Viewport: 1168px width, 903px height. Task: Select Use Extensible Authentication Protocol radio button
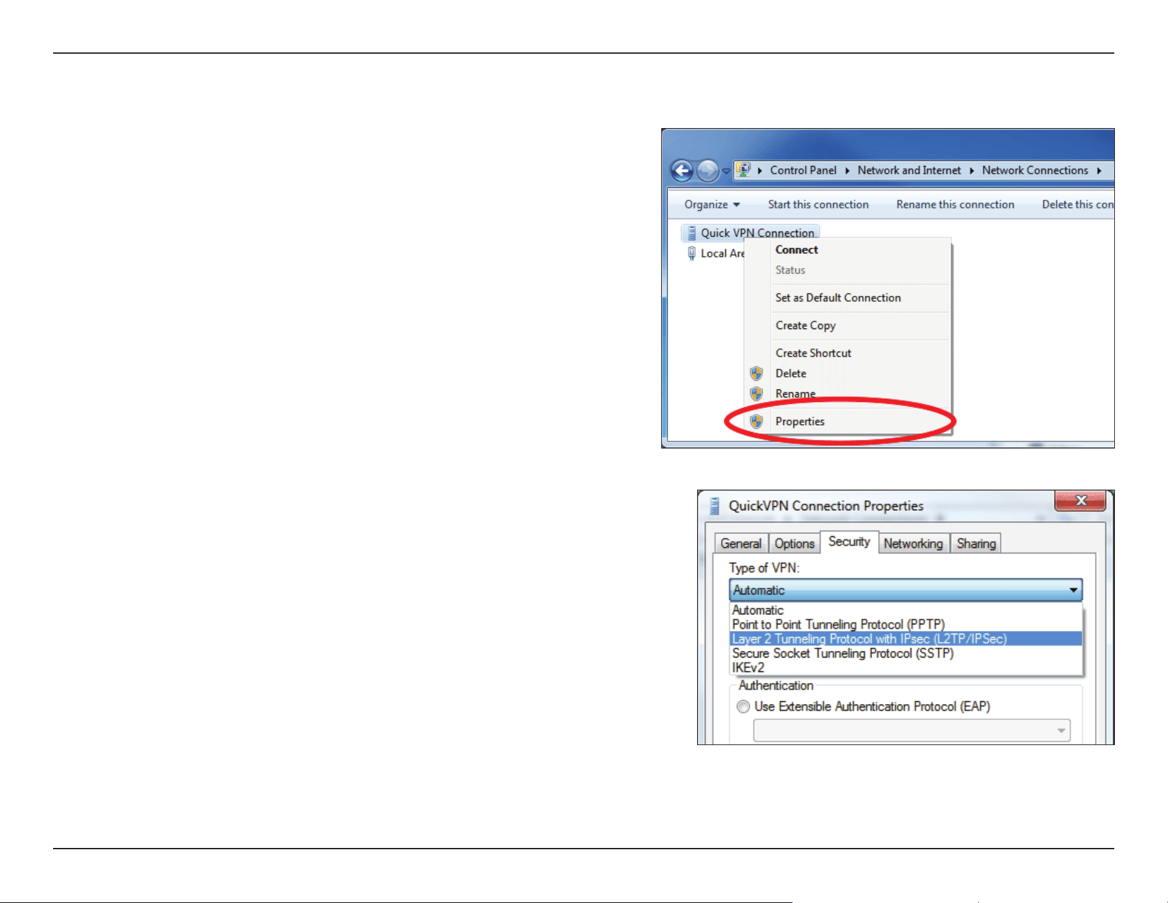click(744, 707)
